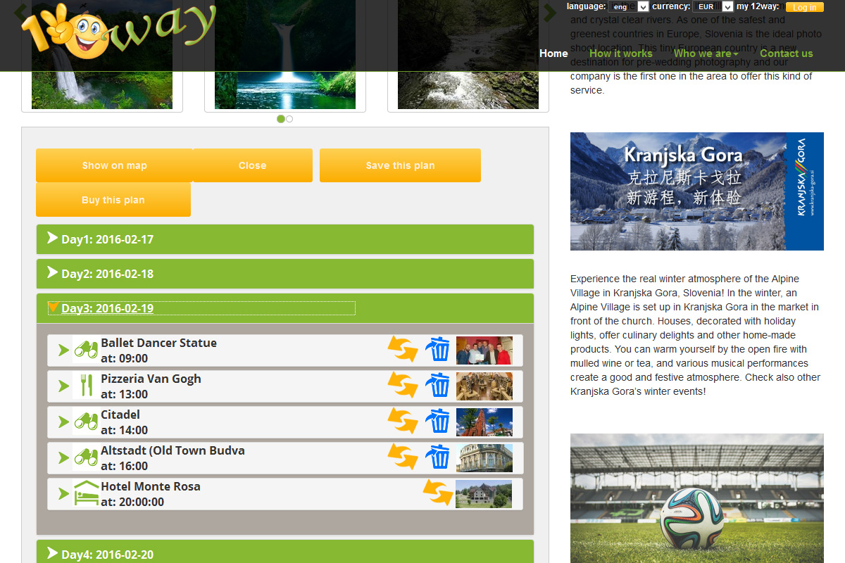Click the 'at: 20:00:00' time text
Image resolution: width=845 pixels, height=563 pixels.
tap(132, 502)
